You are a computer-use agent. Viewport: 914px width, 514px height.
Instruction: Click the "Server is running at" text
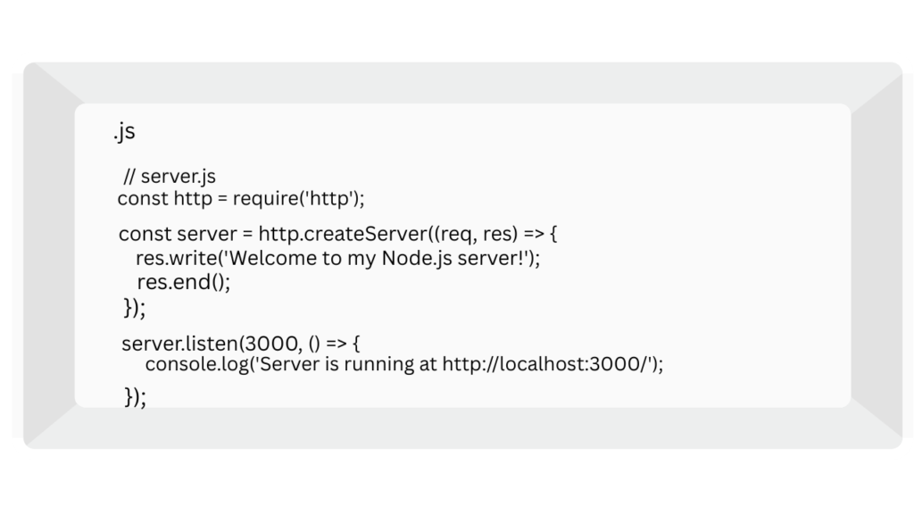click(x=349, y=364)
